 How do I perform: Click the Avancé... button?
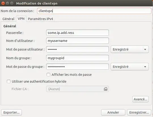point(141,99)
